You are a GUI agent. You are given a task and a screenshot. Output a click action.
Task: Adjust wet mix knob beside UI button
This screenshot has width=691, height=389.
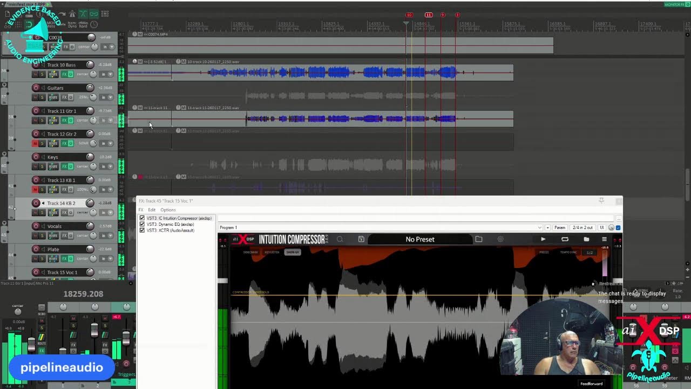point(611,227)
